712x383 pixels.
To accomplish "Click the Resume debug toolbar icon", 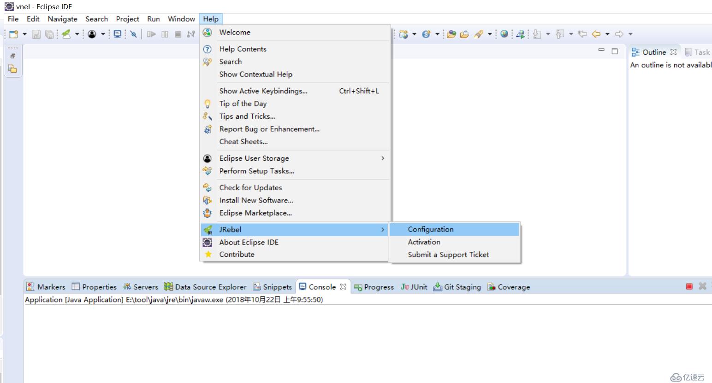I will (x=151, y=34).
